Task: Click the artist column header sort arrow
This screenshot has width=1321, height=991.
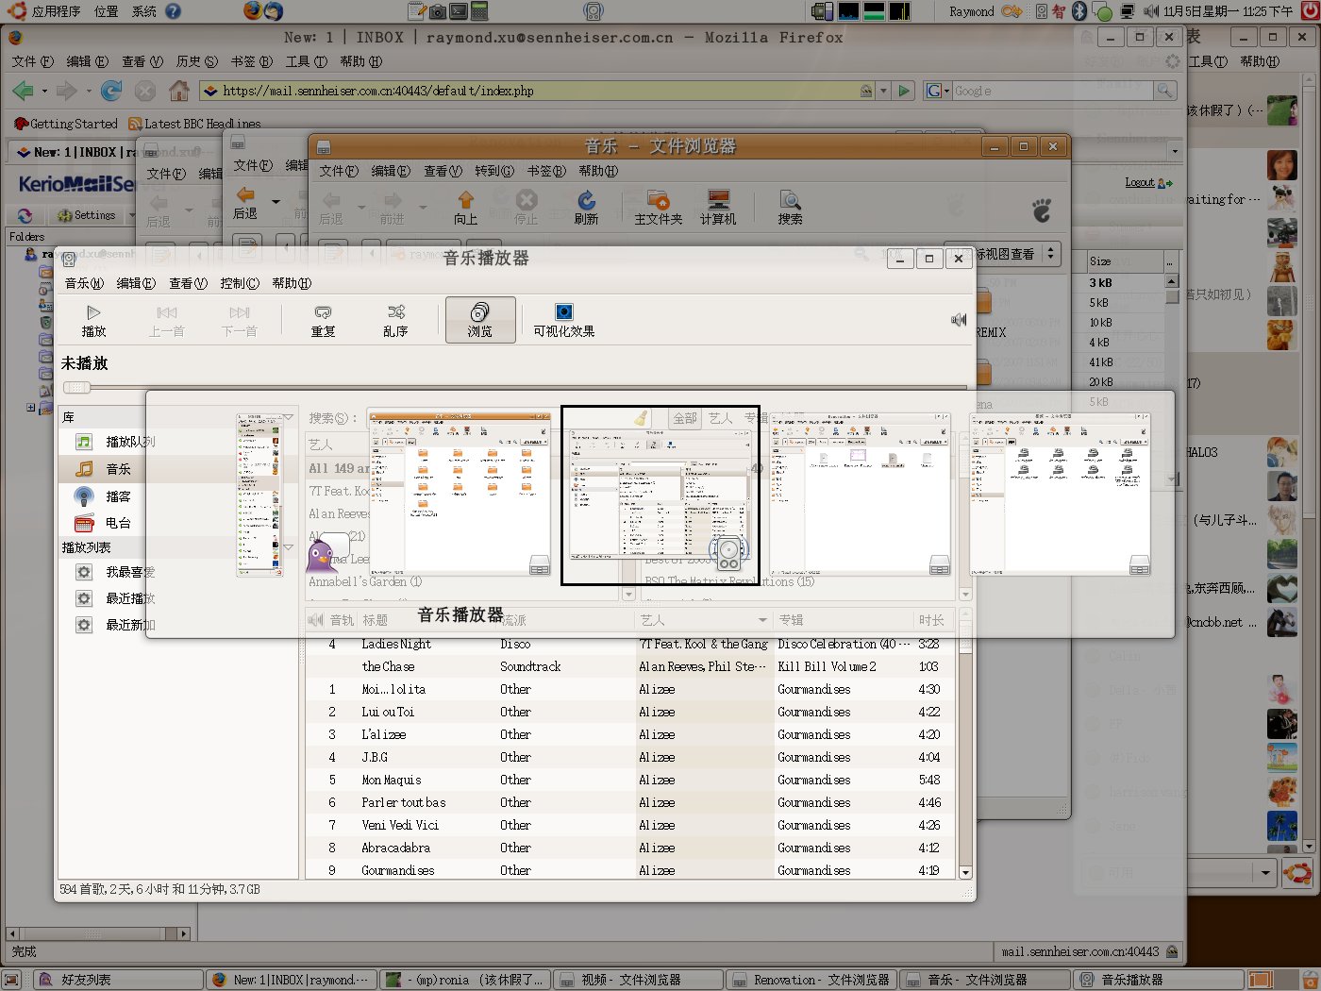Action: (762, 620)
